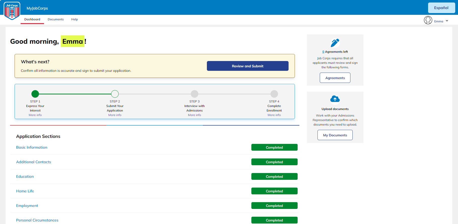458x224 pixels.
Task: Open the Help tab
Action: pos(74,19)
